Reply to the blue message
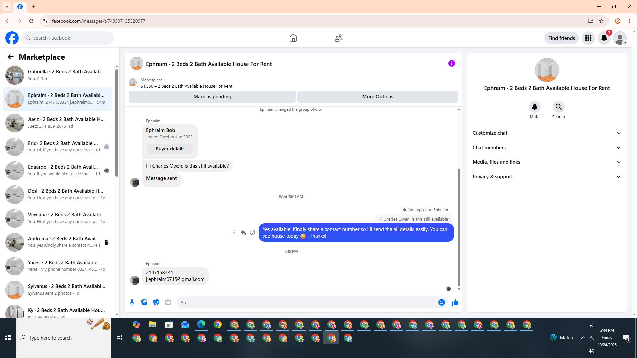 pyautogui.click(x=243, y=232)
